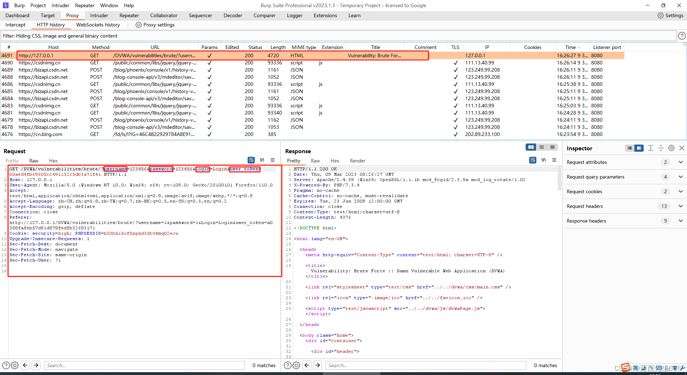The image size is (687, 375).
Task: Sort by the Host column header
Action: pos(53,47)
